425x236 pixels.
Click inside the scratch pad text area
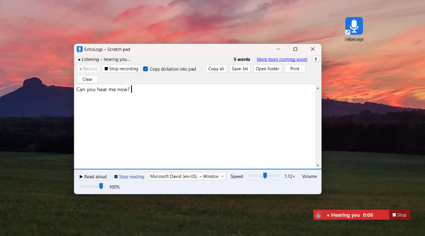tap(195, 127)
